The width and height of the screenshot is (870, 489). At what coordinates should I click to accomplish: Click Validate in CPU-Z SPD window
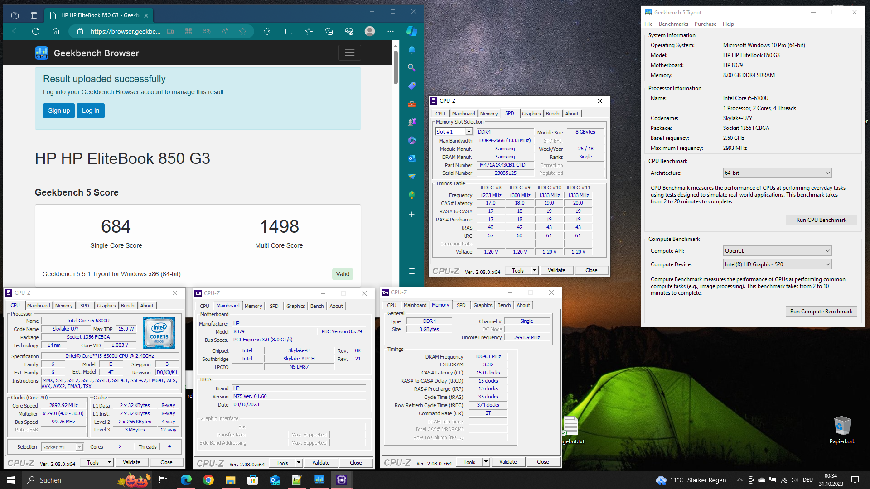(x=556, y=270)
